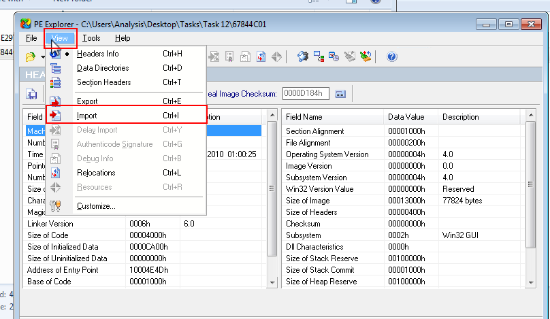
Task: Select Data Directories in View menu
Action: 102,68
